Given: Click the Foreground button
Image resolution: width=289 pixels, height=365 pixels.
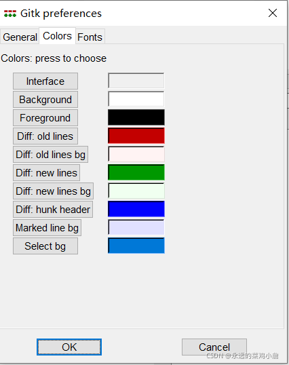Looking at the screenshot, I should (45, 118).
